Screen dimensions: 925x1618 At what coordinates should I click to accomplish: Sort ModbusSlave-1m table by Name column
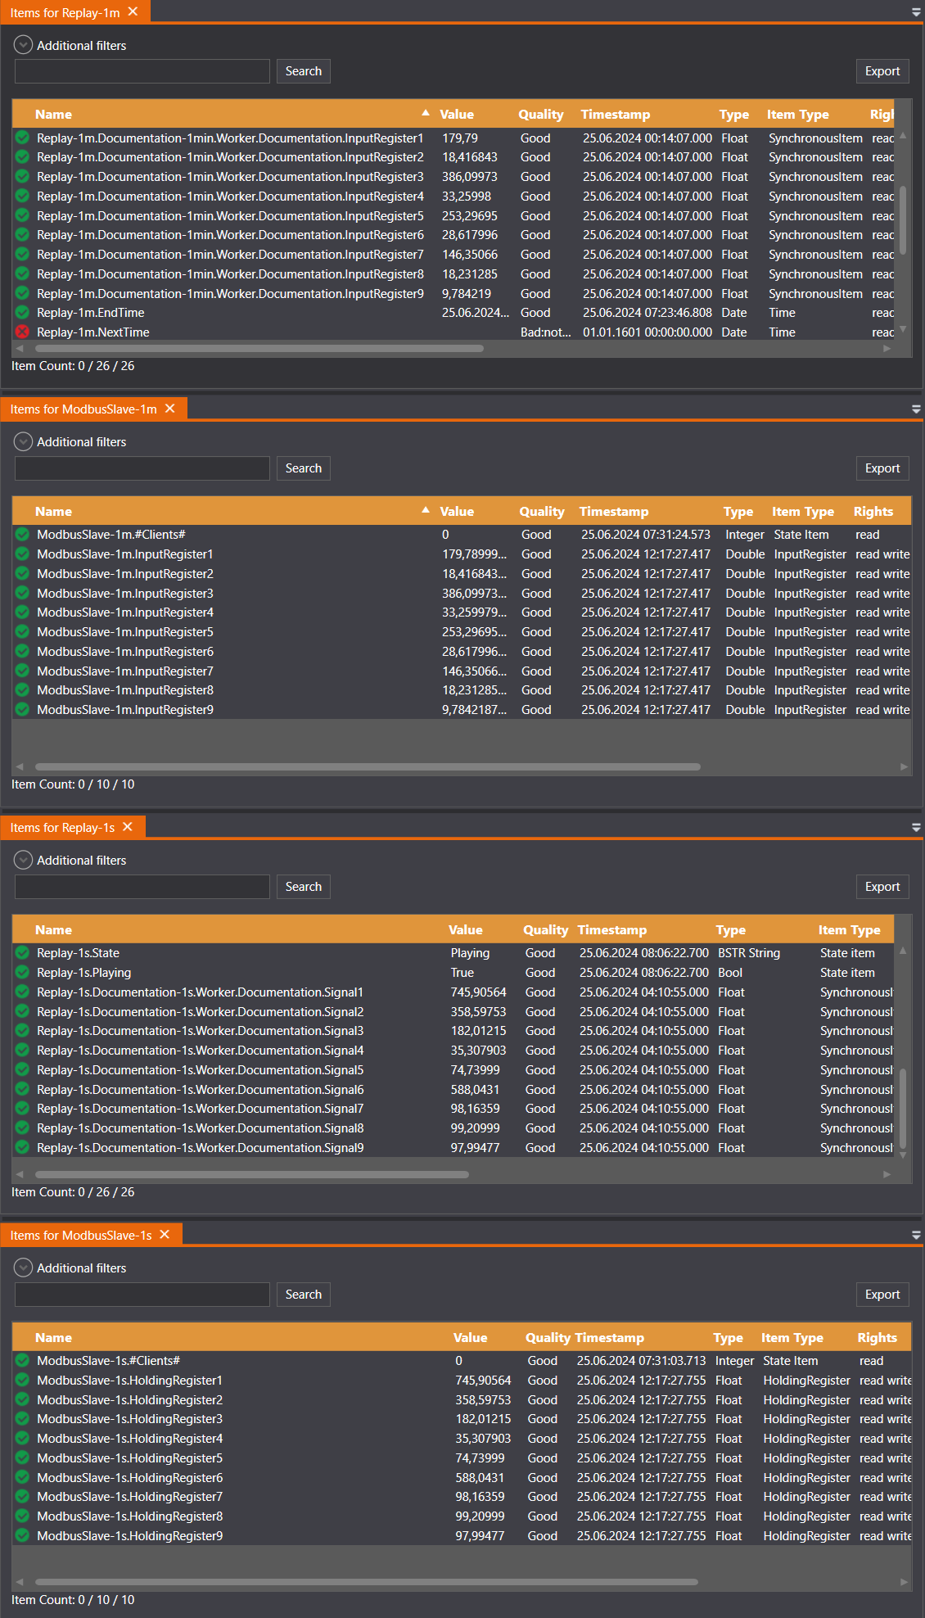tap(54, 512)
